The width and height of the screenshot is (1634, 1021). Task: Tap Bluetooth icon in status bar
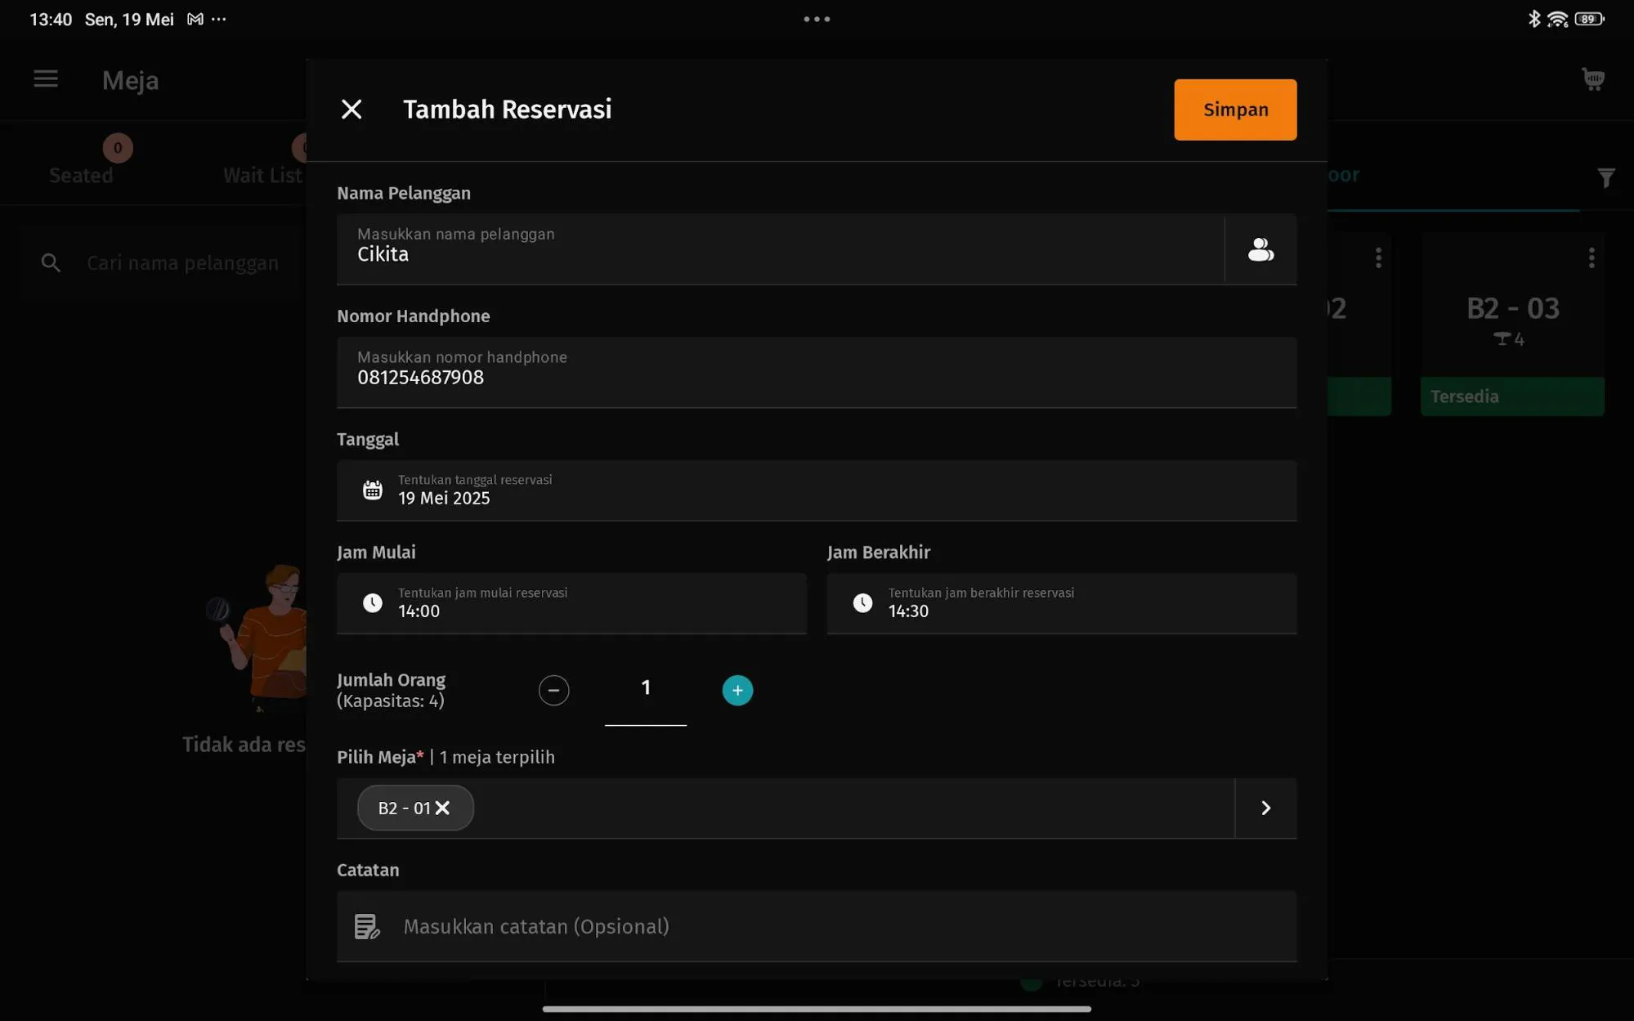click(1533, 19)
